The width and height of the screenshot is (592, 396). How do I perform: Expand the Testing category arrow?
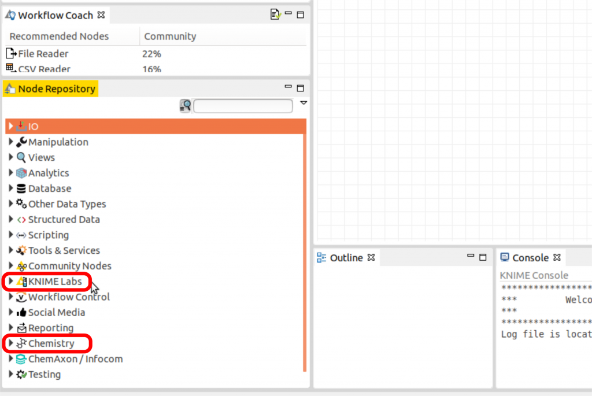[11, 374]
